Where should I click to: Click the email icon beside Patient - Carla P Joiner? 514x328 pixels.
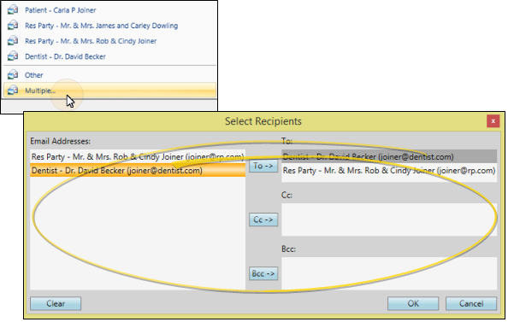[x=13, y=9]
